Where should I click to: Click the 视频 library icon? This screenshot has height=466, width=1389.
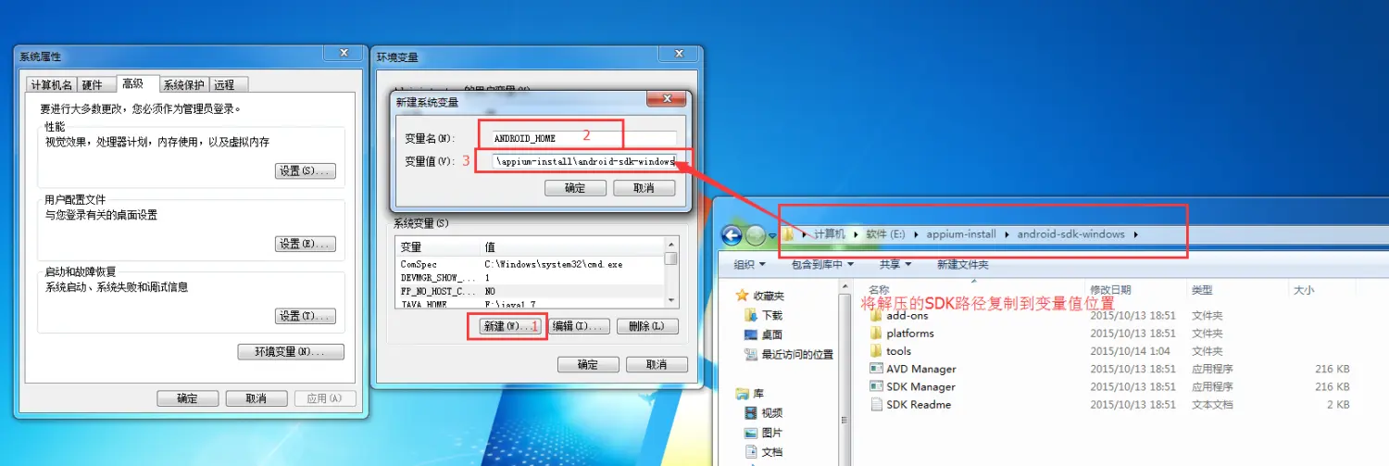click(751, 413)
